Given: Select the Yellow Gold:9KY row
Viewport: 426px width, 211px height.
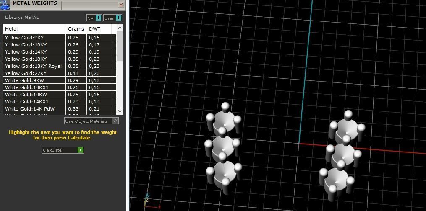Looking at the screenshot, I should click(59, 38).
